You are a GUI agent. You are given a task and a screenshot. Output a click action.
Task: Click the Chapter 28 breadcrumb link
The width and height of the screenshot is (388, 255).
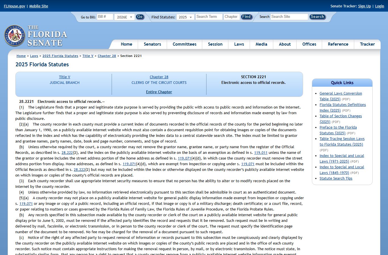click(x=107, y=56)
